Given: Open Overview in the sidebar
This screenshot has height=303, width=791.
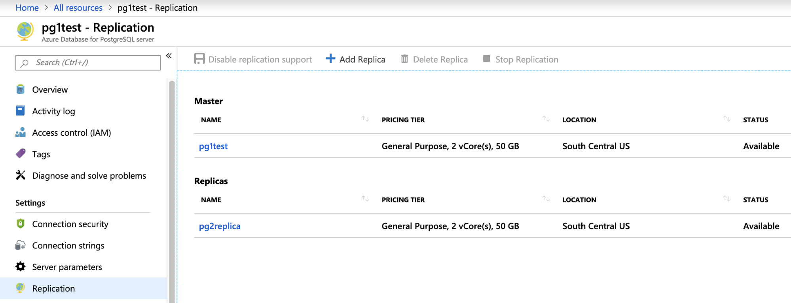Looking at the screenshot, I should (x=50, y=90).
